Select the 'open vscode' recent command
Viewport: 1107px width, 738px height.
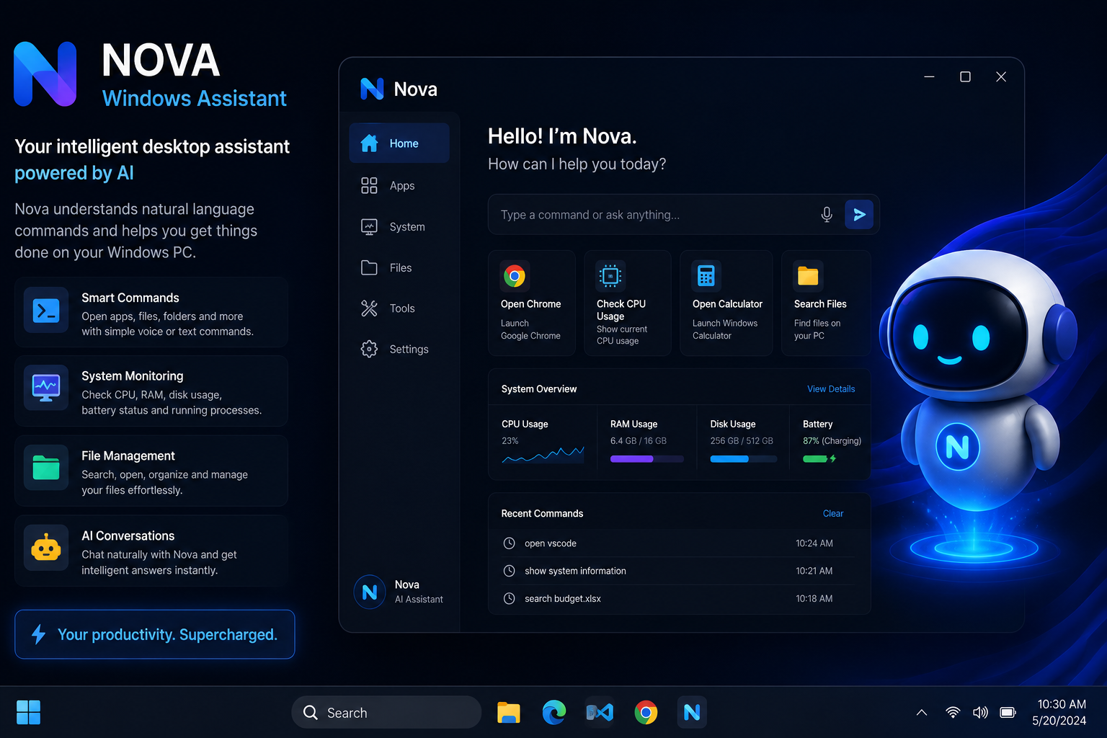pyautogui.click(x=679, y=543)
